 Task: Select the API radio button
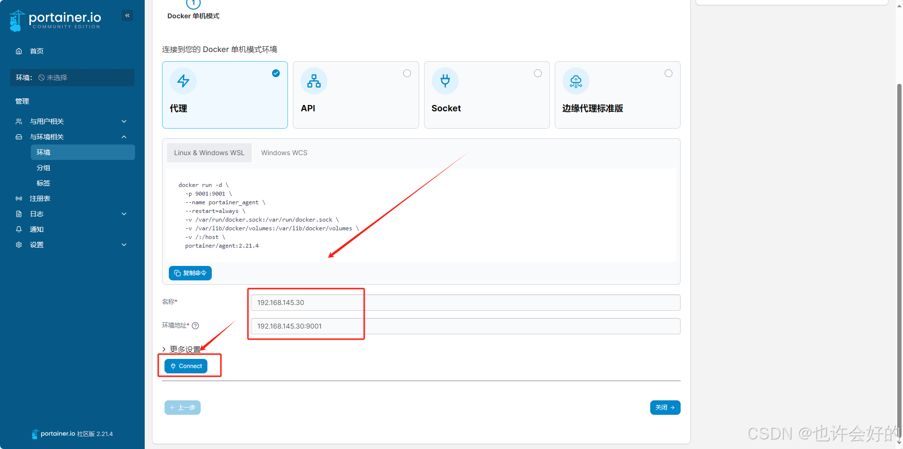[x=407, y=73]
